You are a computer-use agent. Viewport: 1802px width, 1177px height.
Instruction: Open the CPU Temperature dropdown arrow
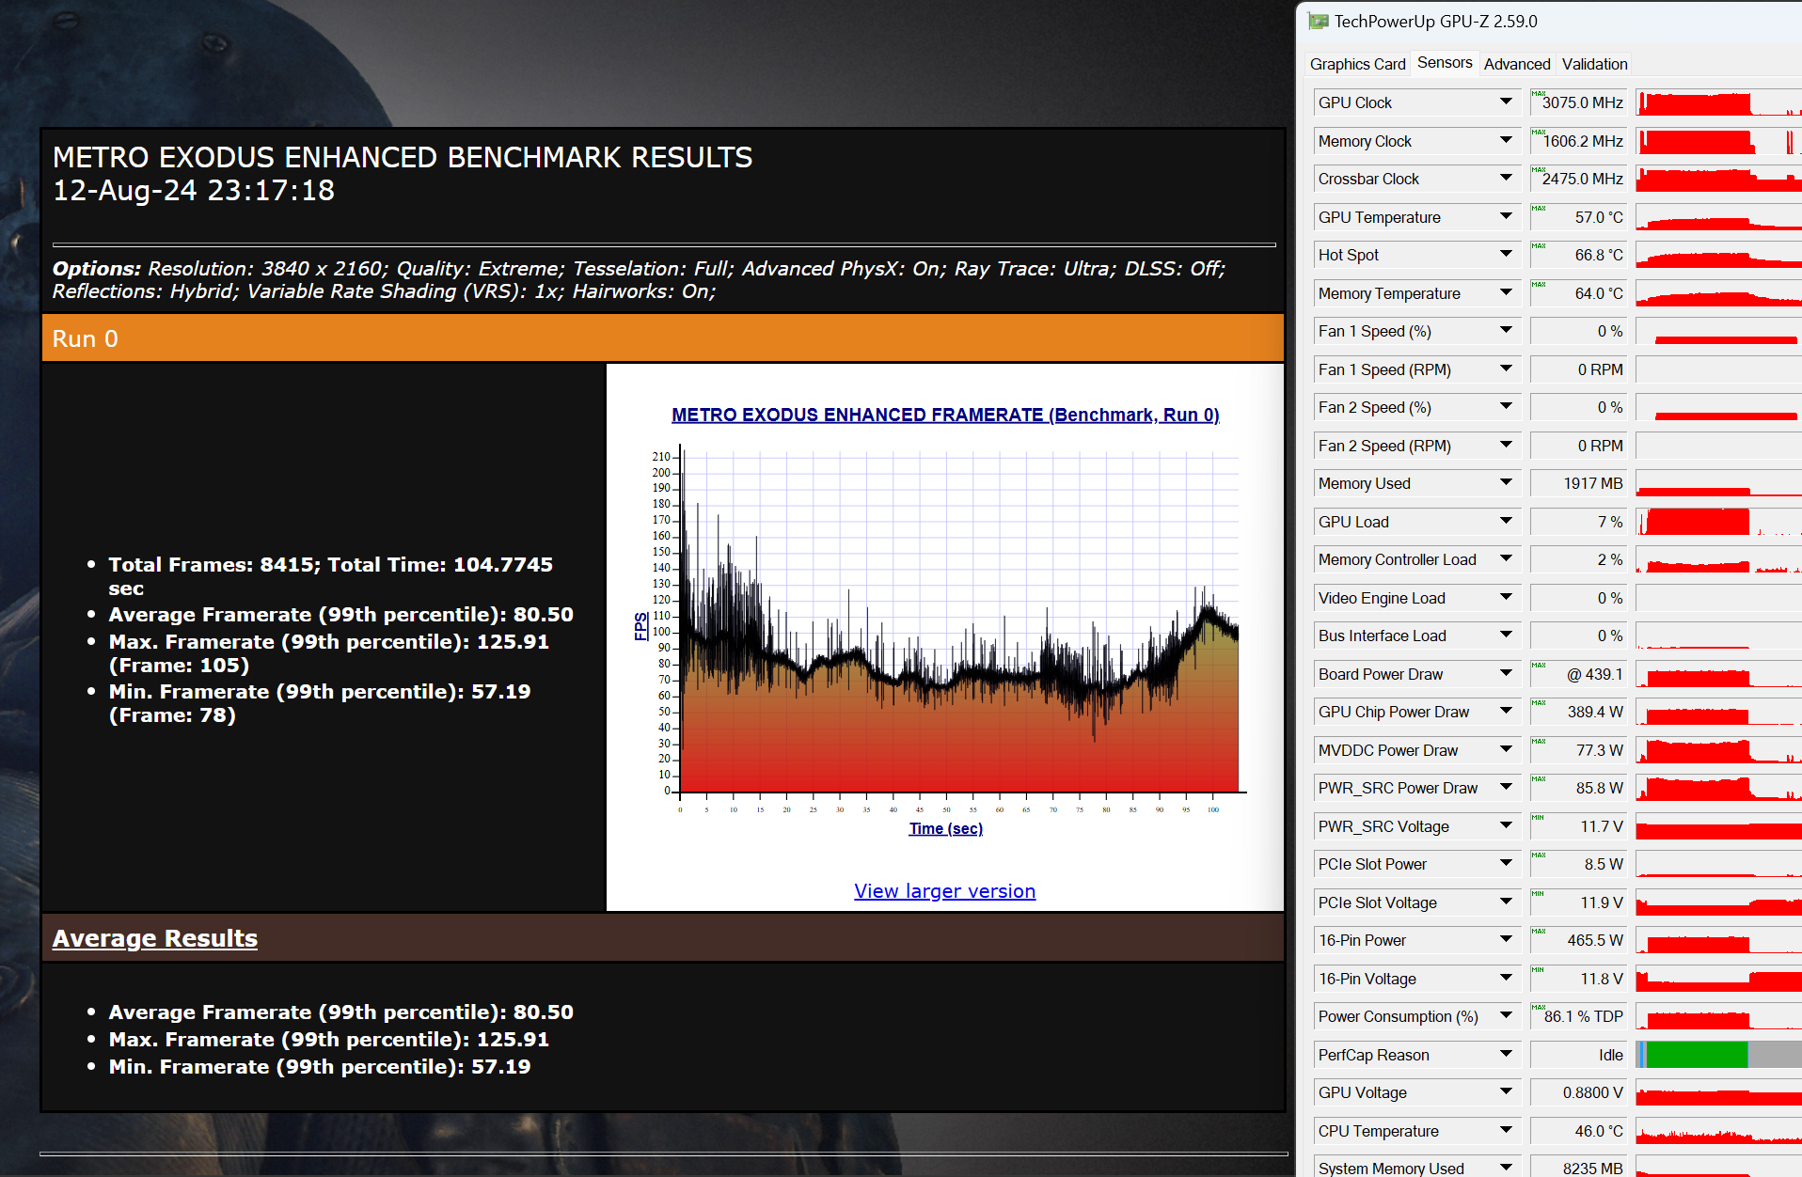(1506, 1131)
